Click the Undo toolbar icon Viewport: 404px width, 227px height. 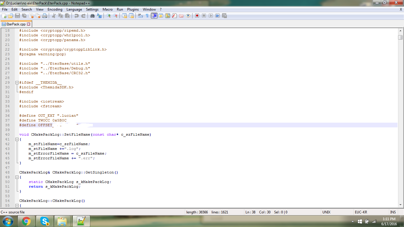[x=77, y=16]
